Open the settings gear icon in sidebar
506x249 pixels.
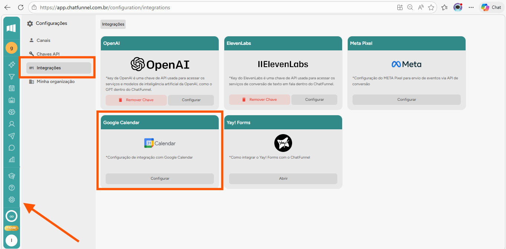coord(11,200)
